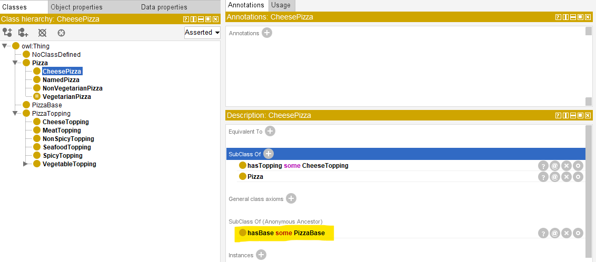Select the NonSpicyTopping class
Viewport: 596px width, 262px height.
68,138
